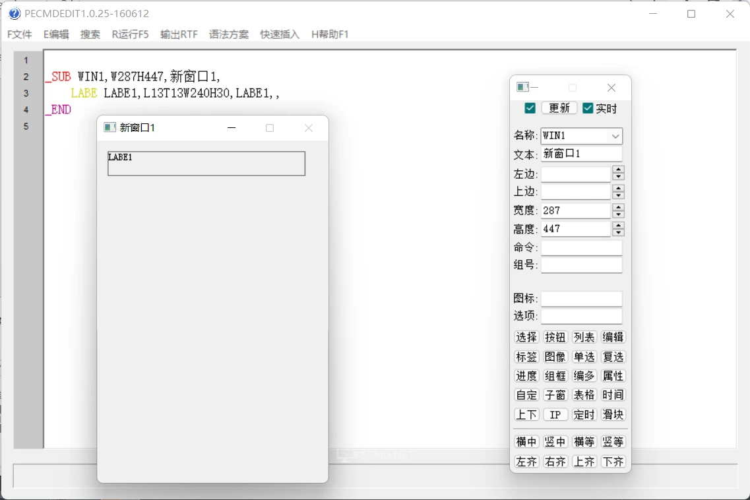The width and height of the screenshot is (750, 500).
Task: Open the R运行F5 menu
Action: [130, 34]
